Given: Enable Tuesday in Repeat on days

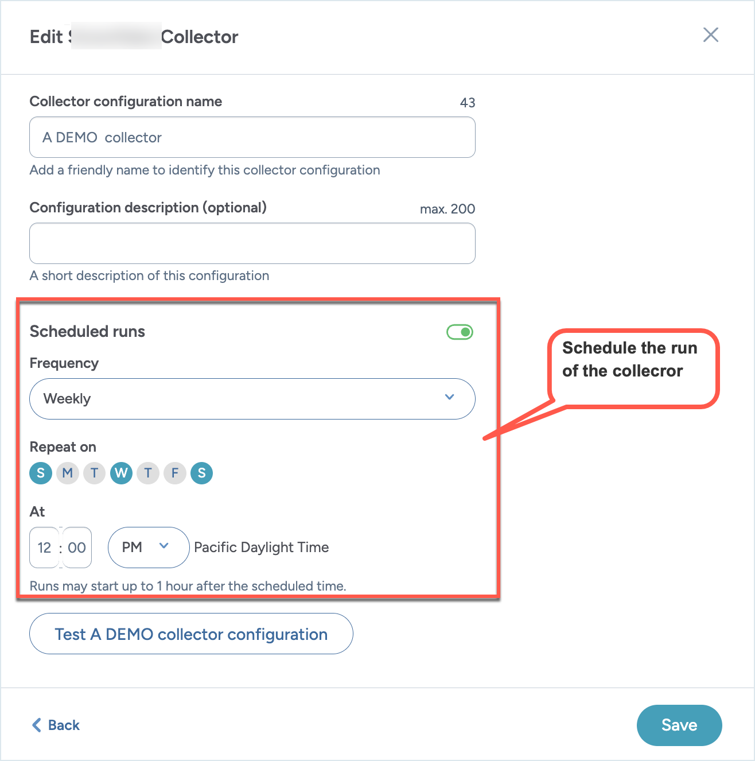Looking at the screenshot, I should 94,473.
